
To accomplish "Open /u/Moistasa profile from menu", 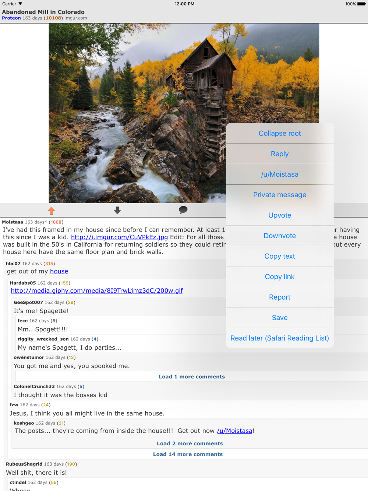I will [x=280, y=174].
